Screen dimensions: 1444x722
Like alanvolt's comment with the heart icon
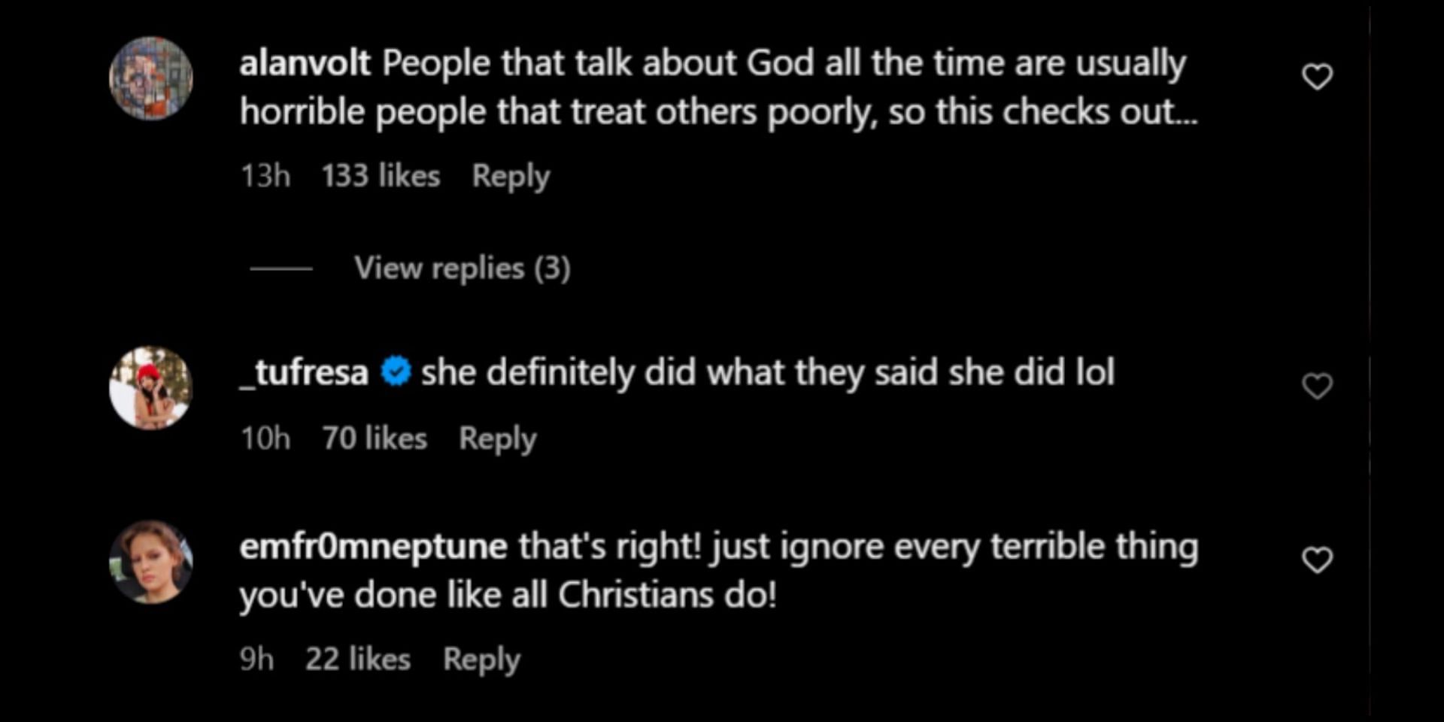[x=1317, y=77]
